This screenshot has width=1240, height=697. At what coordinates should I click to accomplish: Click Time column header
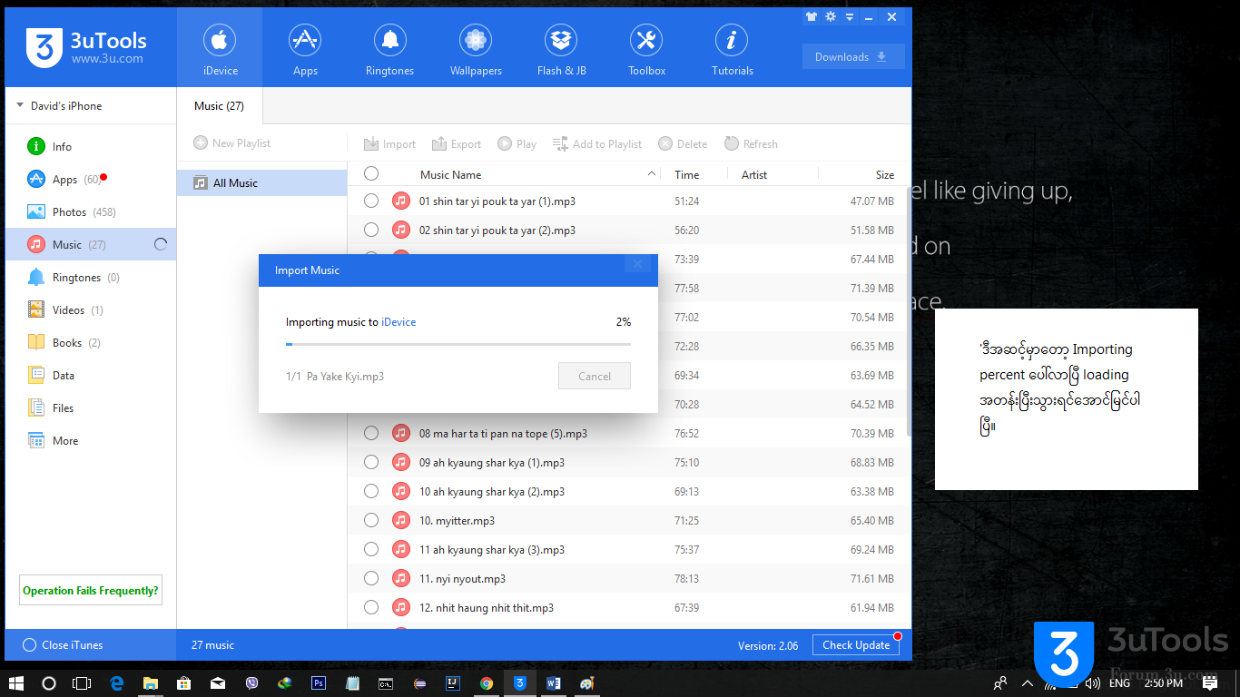point(687,174)
